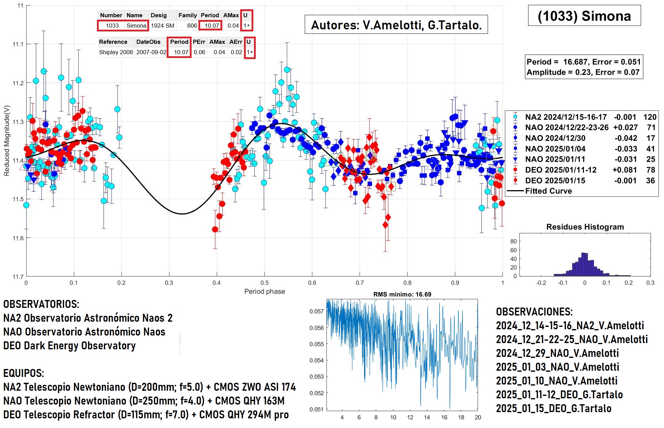Screen dimensions: 664x428
Task: Click the Shipley 2008 reference cell
Action: click(116, 52)
